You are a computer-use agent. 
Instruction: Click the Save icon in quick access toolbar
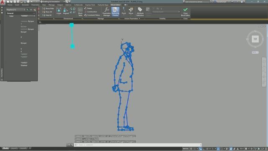point(15,2)
